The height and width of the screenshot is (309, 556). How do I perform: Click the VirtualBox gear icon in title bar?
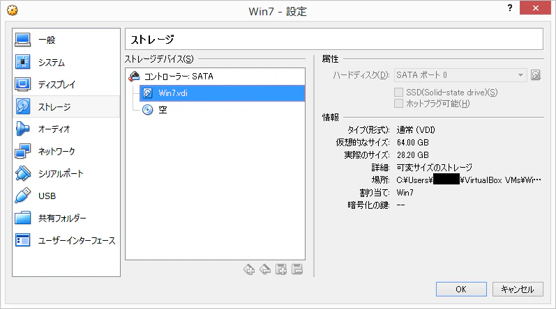click(x=13, y=10)
